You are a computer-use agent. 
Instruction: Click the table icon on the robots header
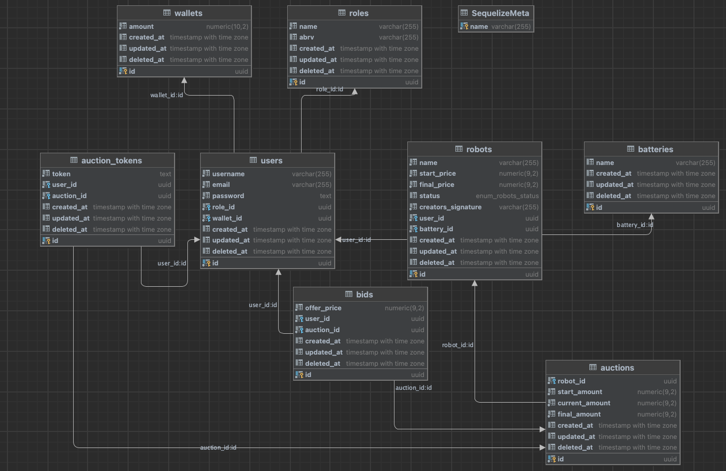pyautogui.click(x=458, y=149)
